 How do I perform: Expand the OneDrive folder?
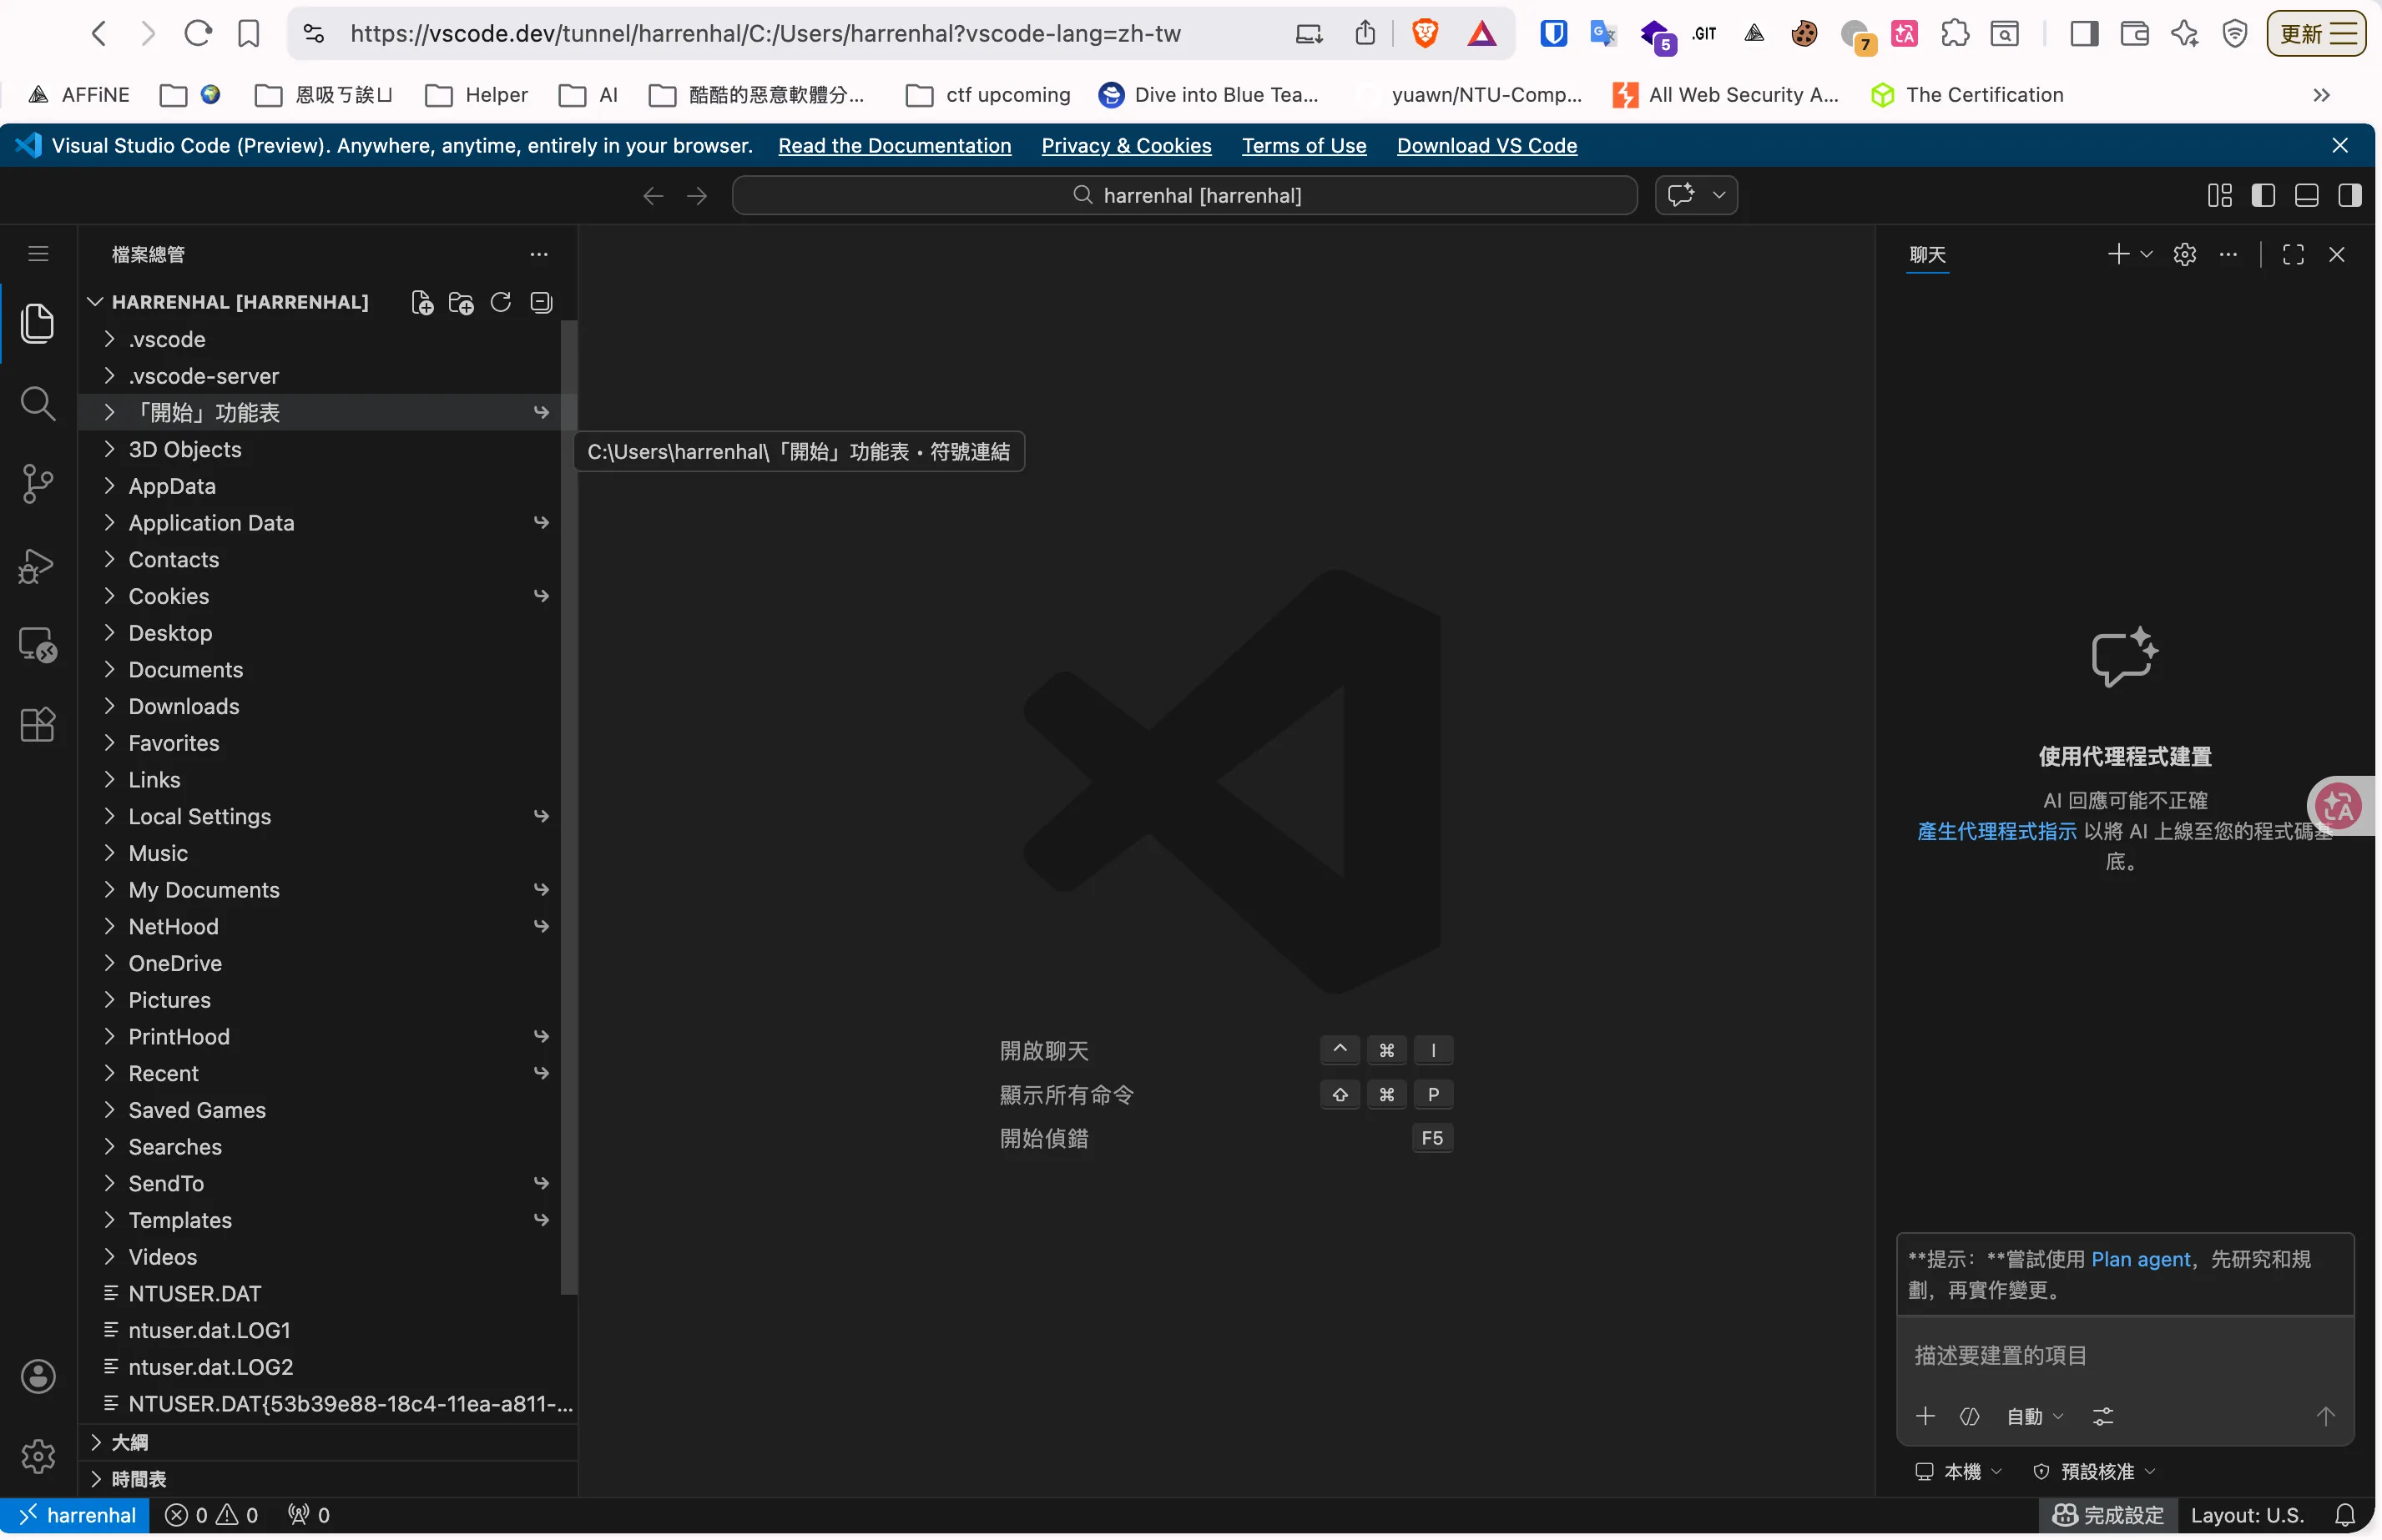pyautogui.click(x=328, y=963)
